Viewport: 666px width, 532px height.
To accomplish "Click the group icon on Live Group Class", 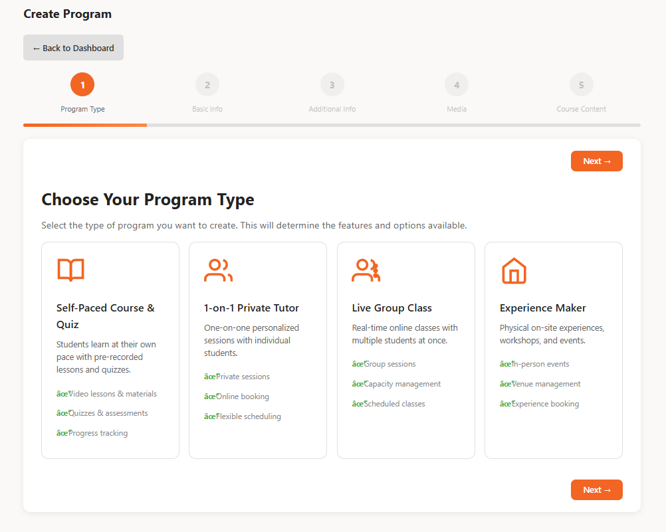I will tap(366, 270).
